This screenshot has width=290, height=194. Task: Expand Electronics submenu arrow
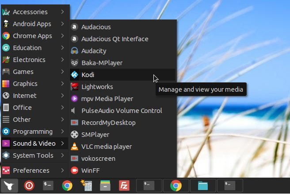[62, 60]
